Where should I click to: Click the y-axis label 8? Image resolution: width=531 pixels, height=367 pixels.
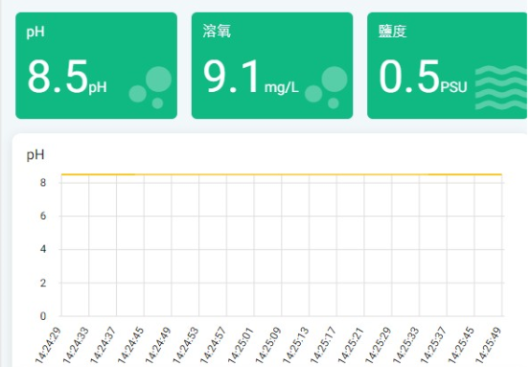[43, 183]
